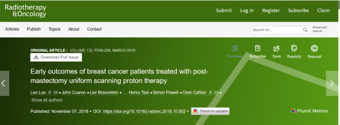The image size is (340, 125).
Task: Go to next article arrow
Action: pos(332,83)
